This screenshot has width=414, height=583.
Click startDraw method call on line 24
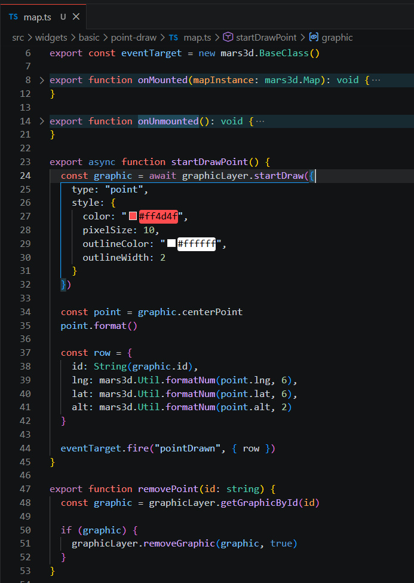(279, 175)
